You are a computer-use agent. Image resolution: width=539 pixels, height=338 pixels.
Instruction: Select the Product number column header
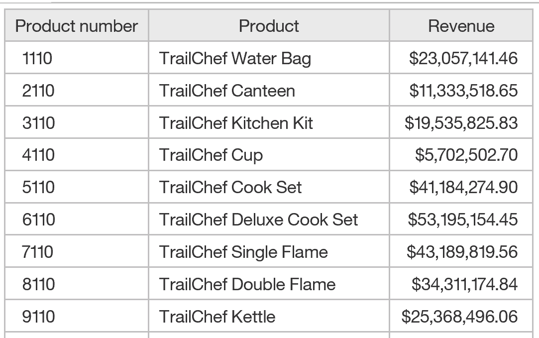77,26
